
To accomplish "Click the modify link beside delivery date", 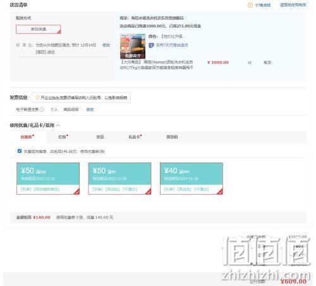I will [x=106, y=45].
